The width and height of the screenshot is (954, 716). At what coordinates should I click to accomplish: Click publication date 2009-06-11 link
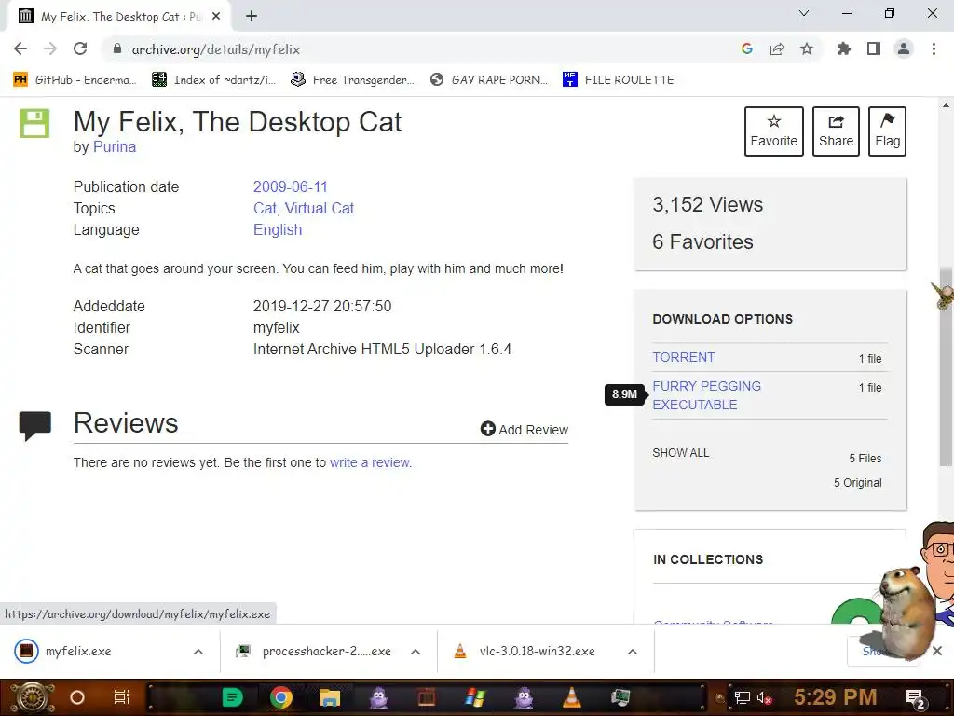pos(291,186)
